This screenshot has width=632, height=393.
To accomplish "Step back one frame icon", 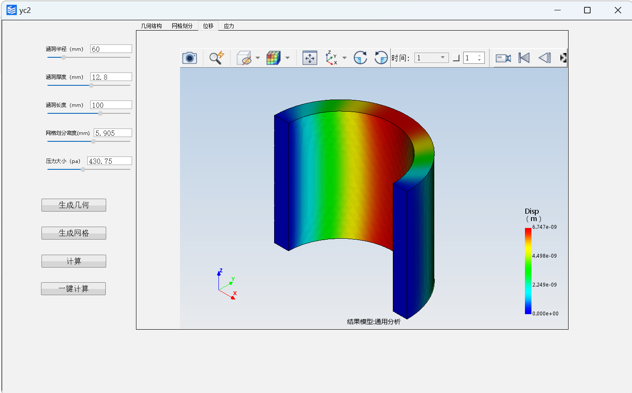I will click(545, 58).
